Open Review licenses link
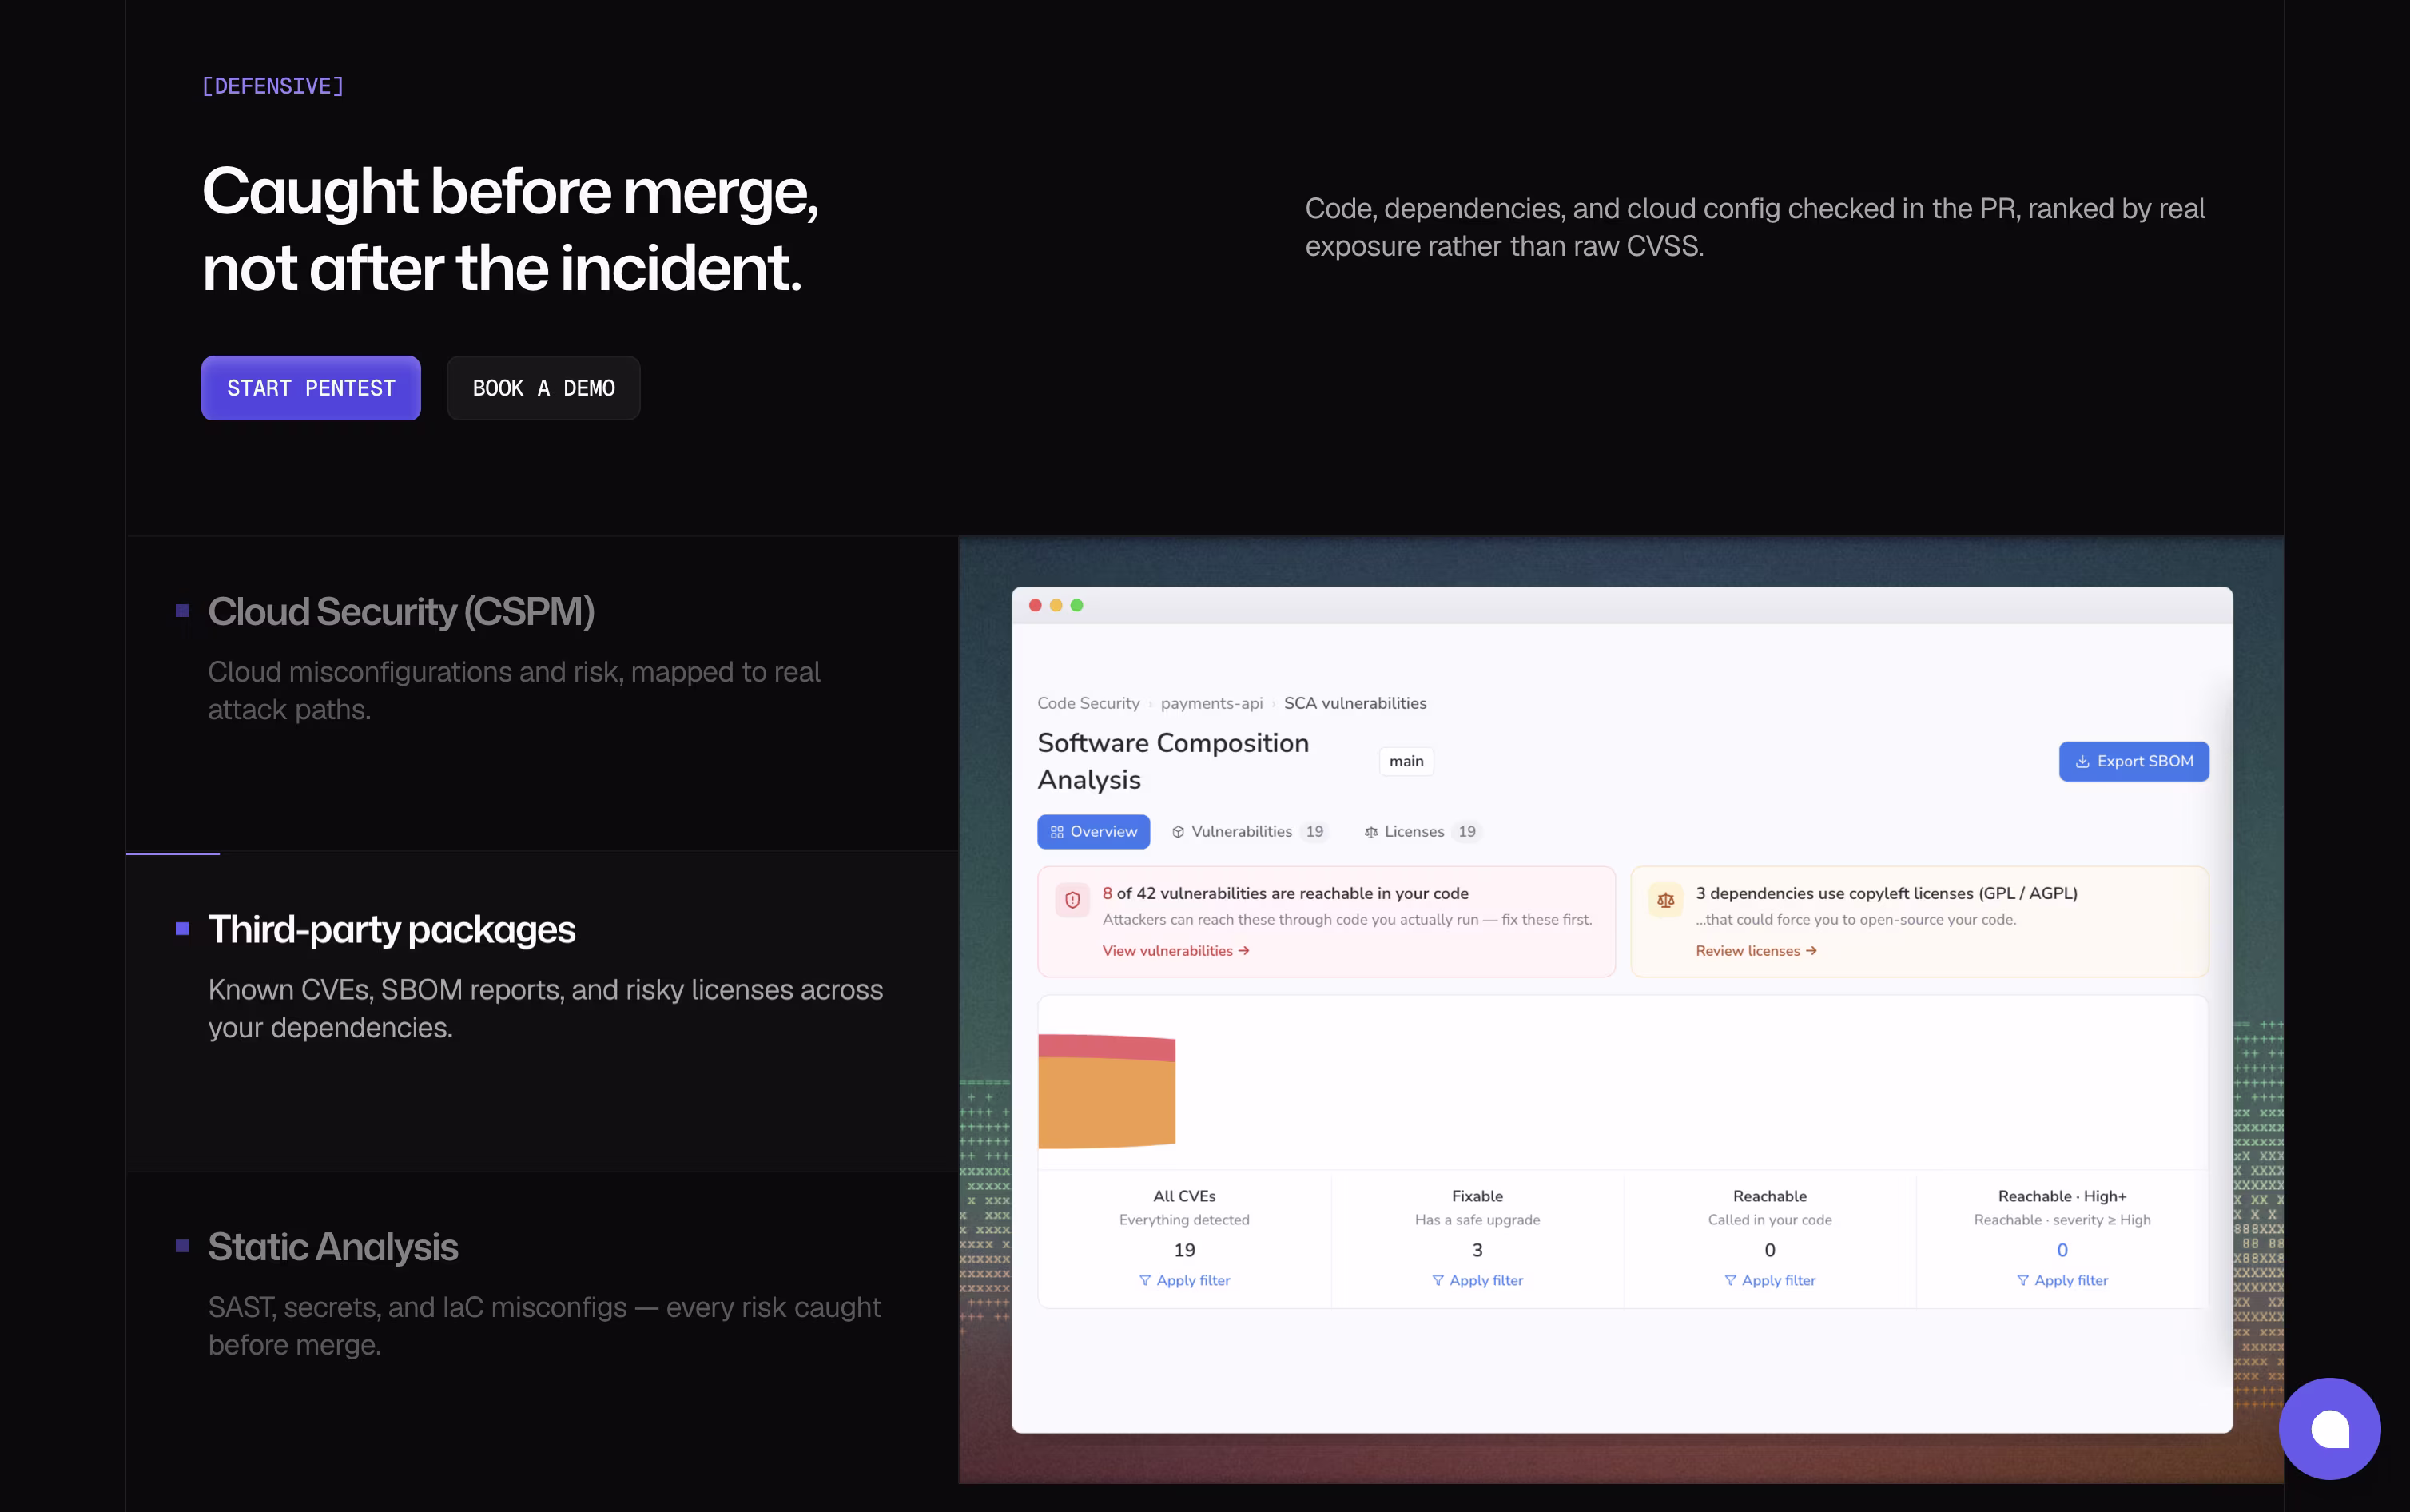 [1756, 950]
